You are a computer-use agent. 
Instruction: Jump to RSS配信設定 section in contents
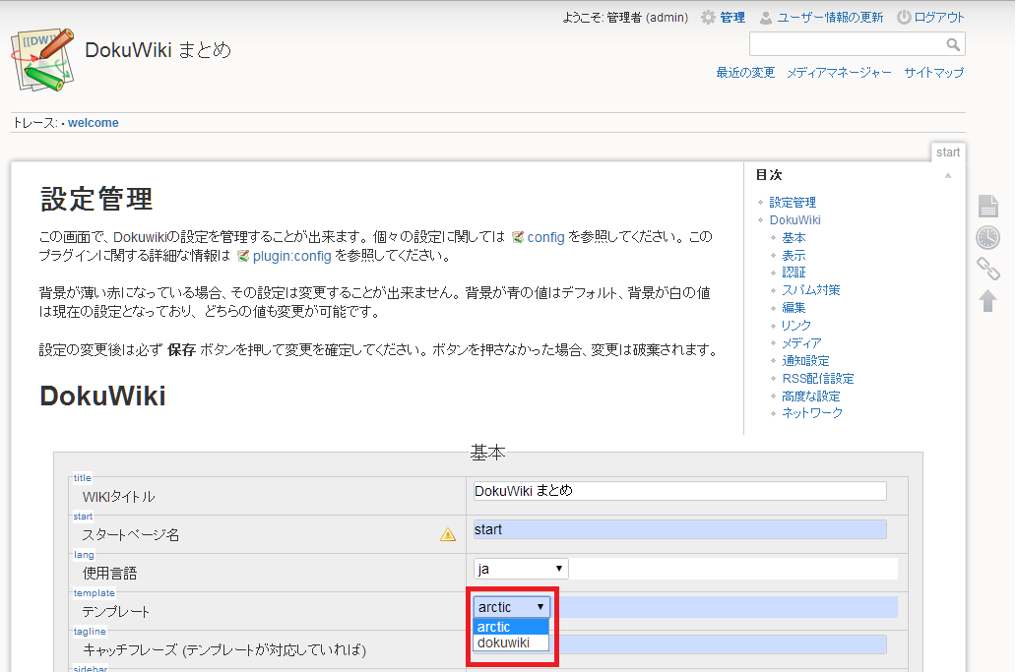tap(818, 379)
